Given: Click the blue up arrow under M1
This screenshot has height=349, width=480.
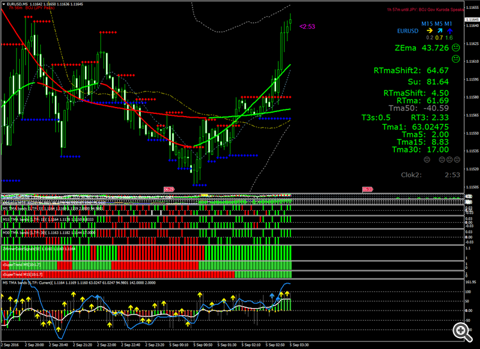Looking at the screenshot, I should 449,31.
